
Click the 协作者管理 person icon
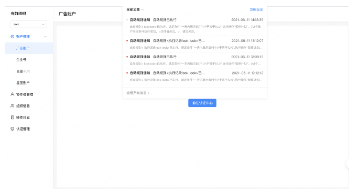[12, 94]
